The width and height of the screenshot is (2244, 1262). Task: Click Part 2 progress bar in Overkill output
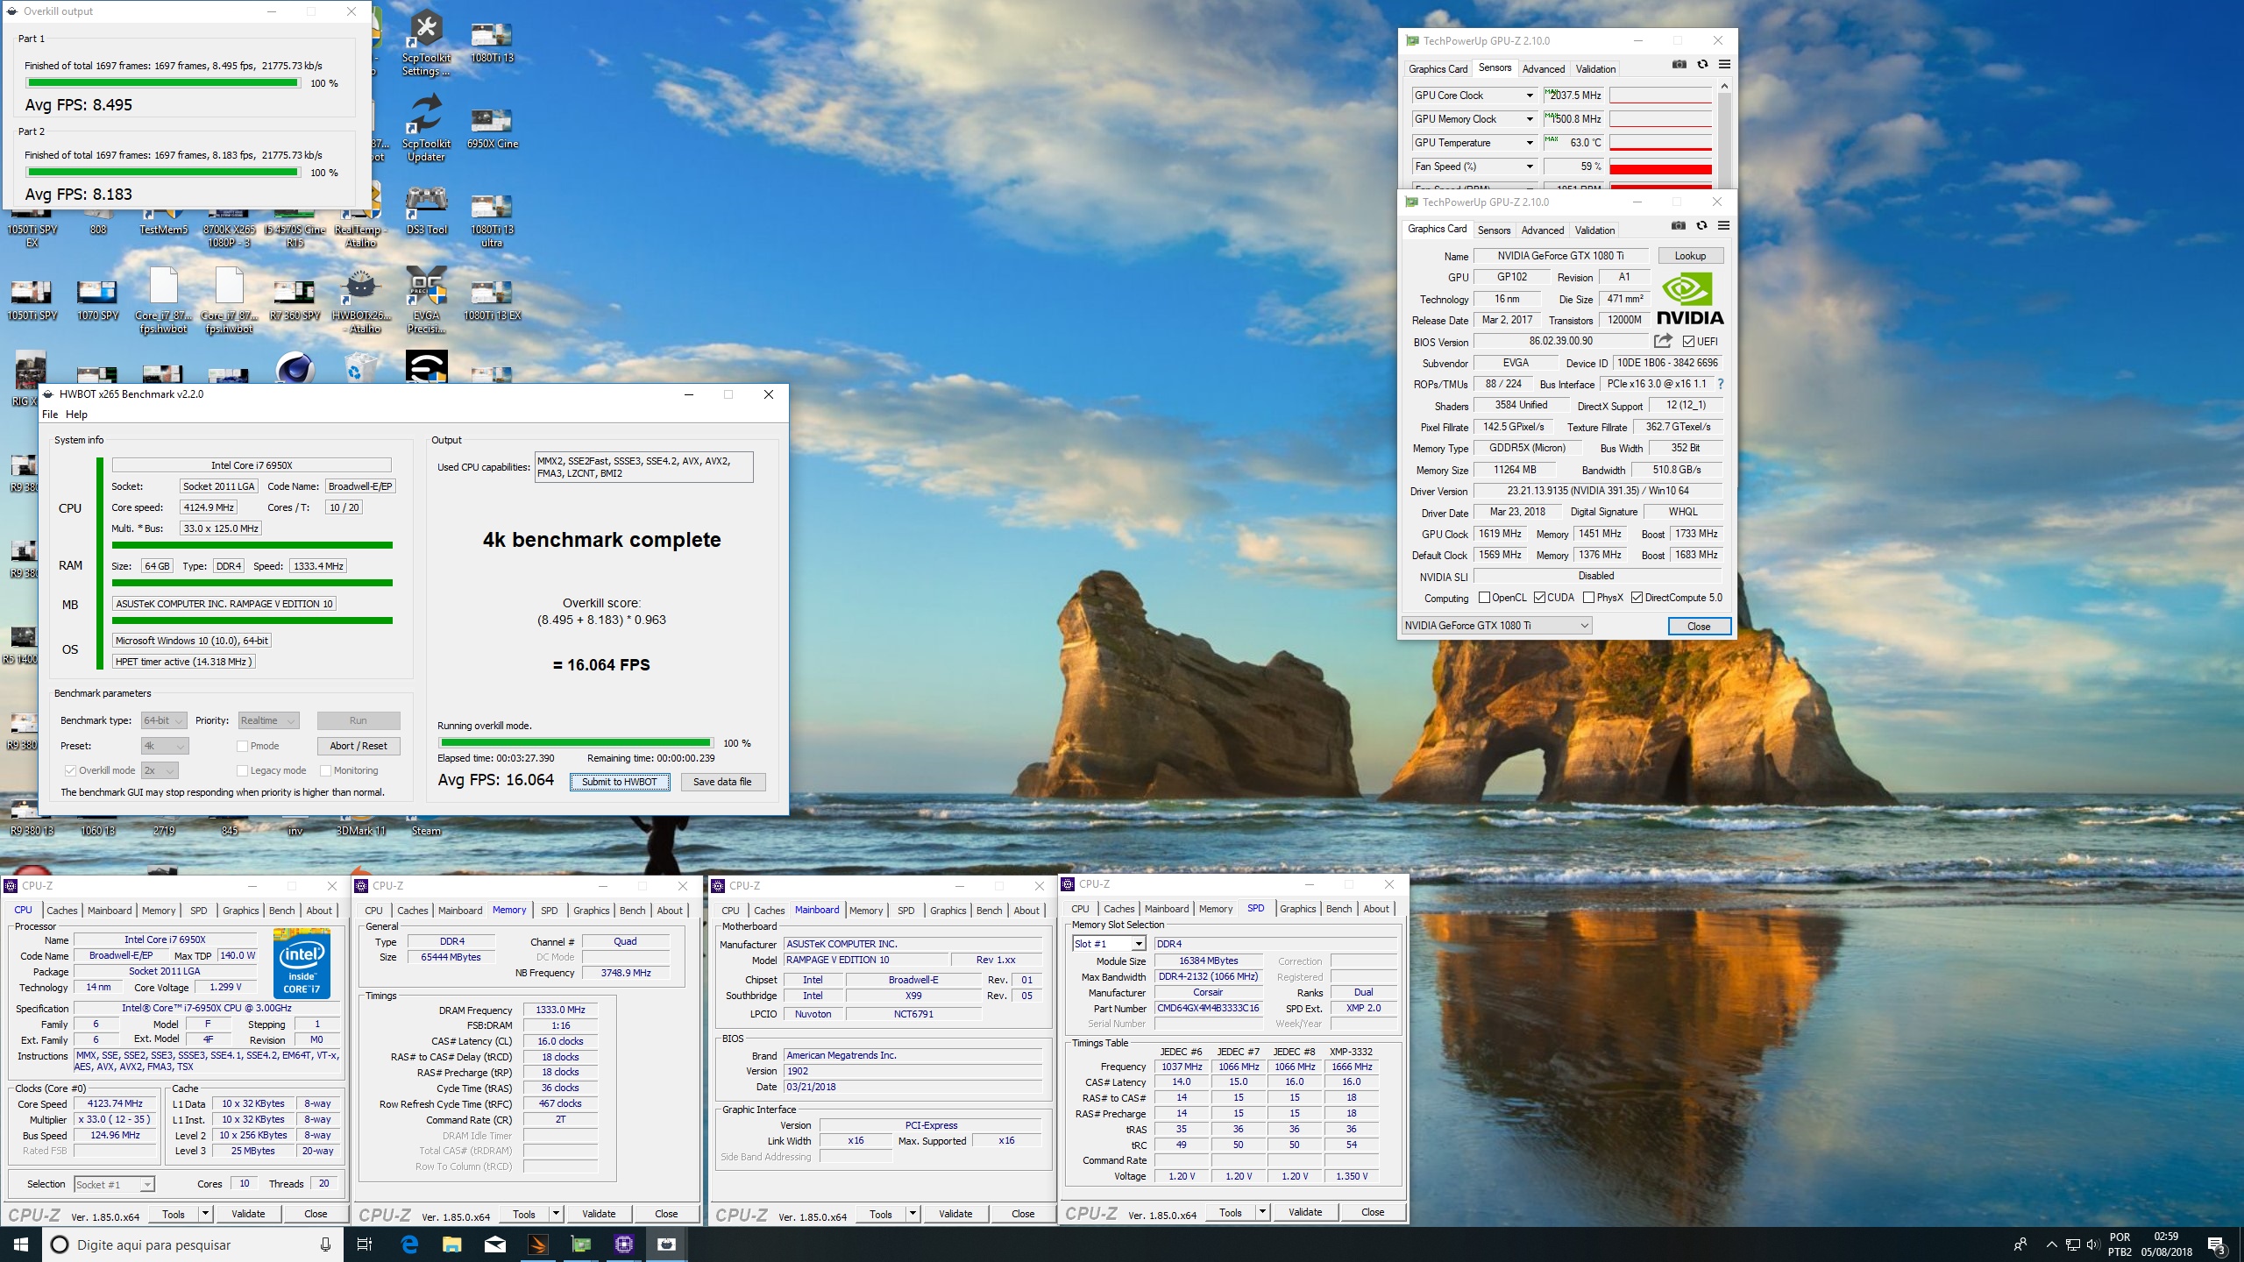tap(162, 173)
